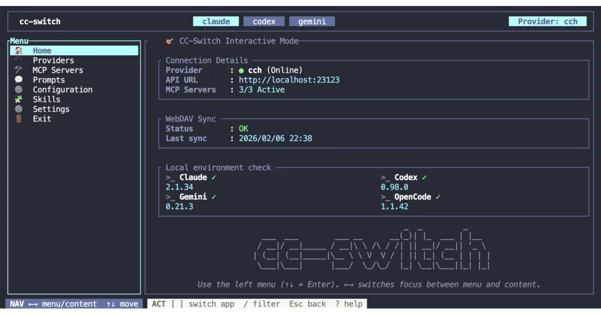Click '[ ] switch app' hint
The image size is (601, 315).
pyautogui.click(x=202, y=304)
